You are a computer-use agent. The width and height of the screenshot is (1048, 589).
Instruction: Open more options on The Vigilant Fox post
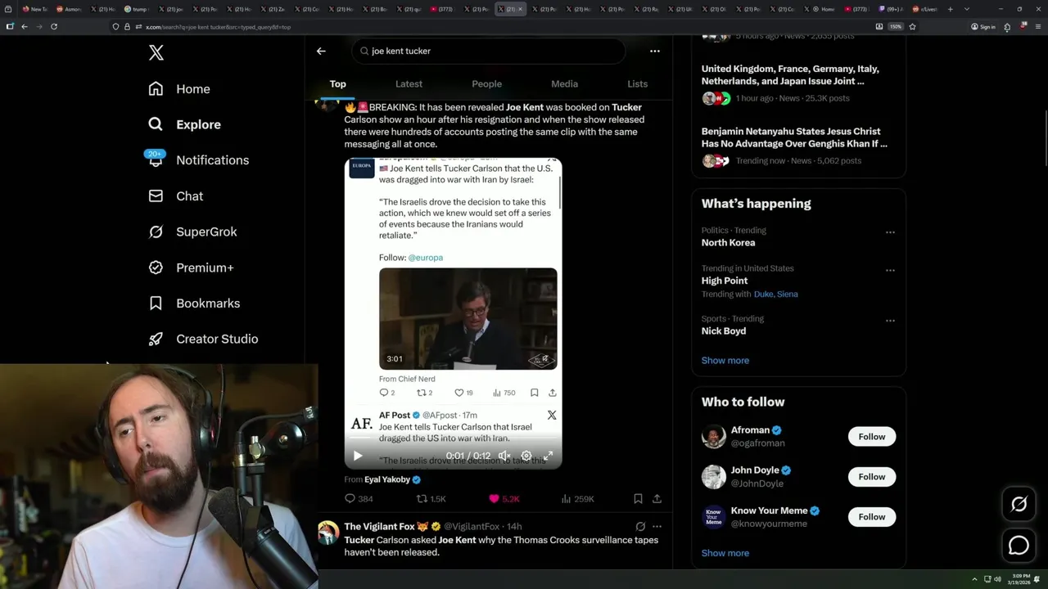pyautogui.click(x=657, y=527)
